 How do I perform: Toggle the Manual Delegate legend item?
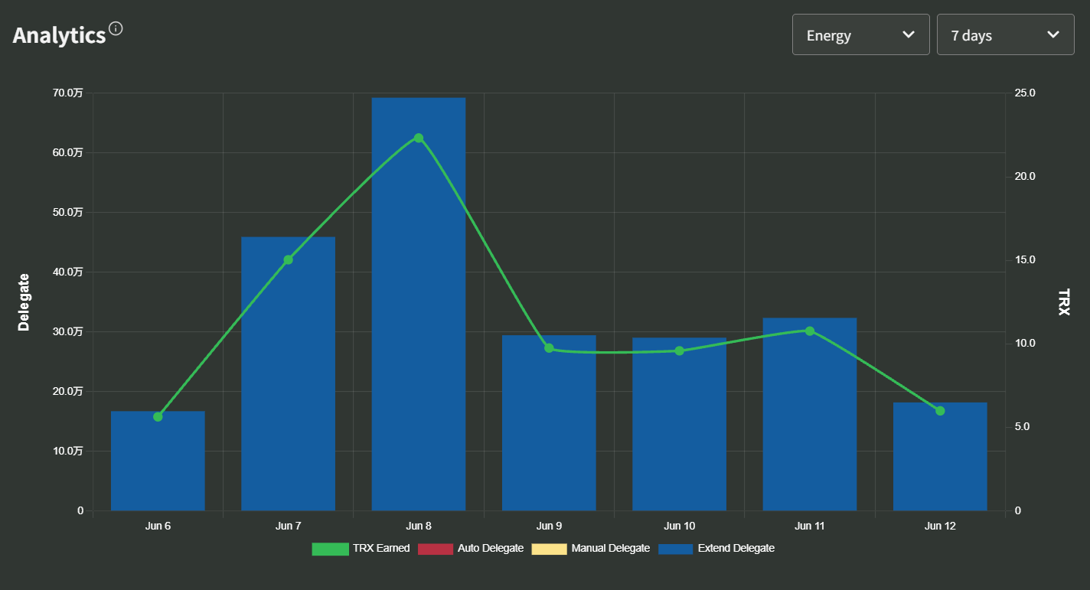pos(590,549)
